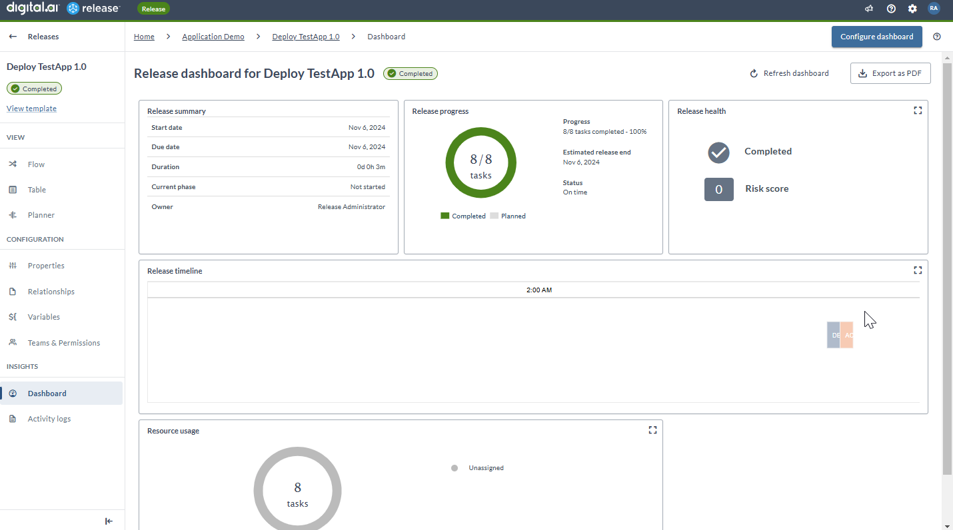Click the Table view icon
953x530 pixels.
point(13,190)
